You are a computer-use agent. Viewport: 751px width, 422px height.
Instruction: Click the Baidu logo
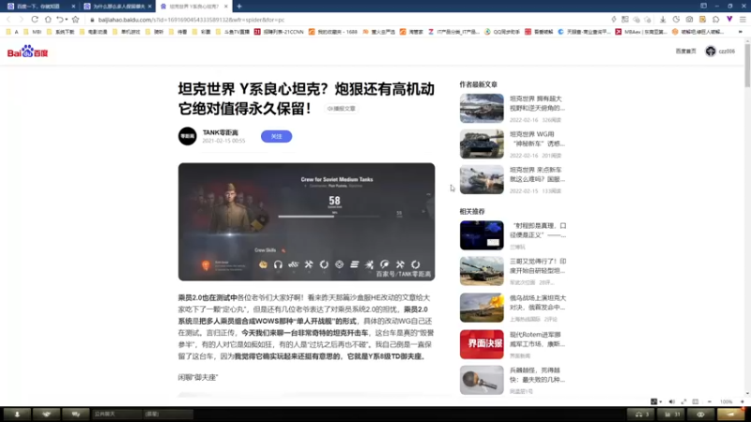point(27,52)
